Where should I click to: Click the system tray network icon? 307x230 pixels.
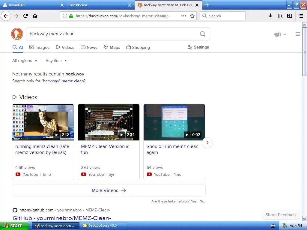tap(285, 226)
